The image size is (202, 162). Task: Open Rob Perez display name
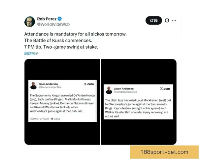click(x=47, y=19)
